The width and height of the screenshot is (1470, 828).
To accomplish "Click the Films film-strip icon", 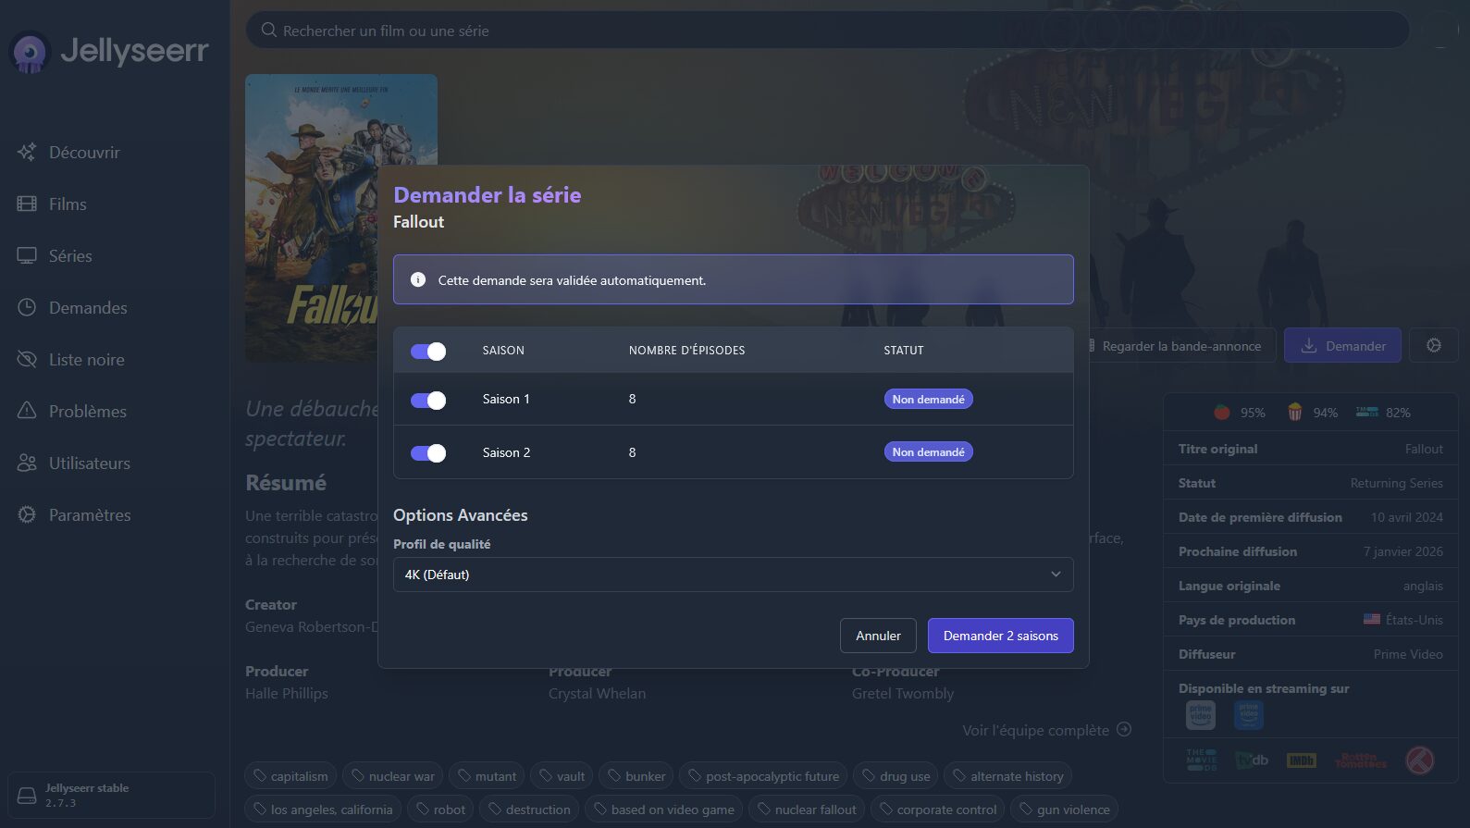I will coord(27,204).
